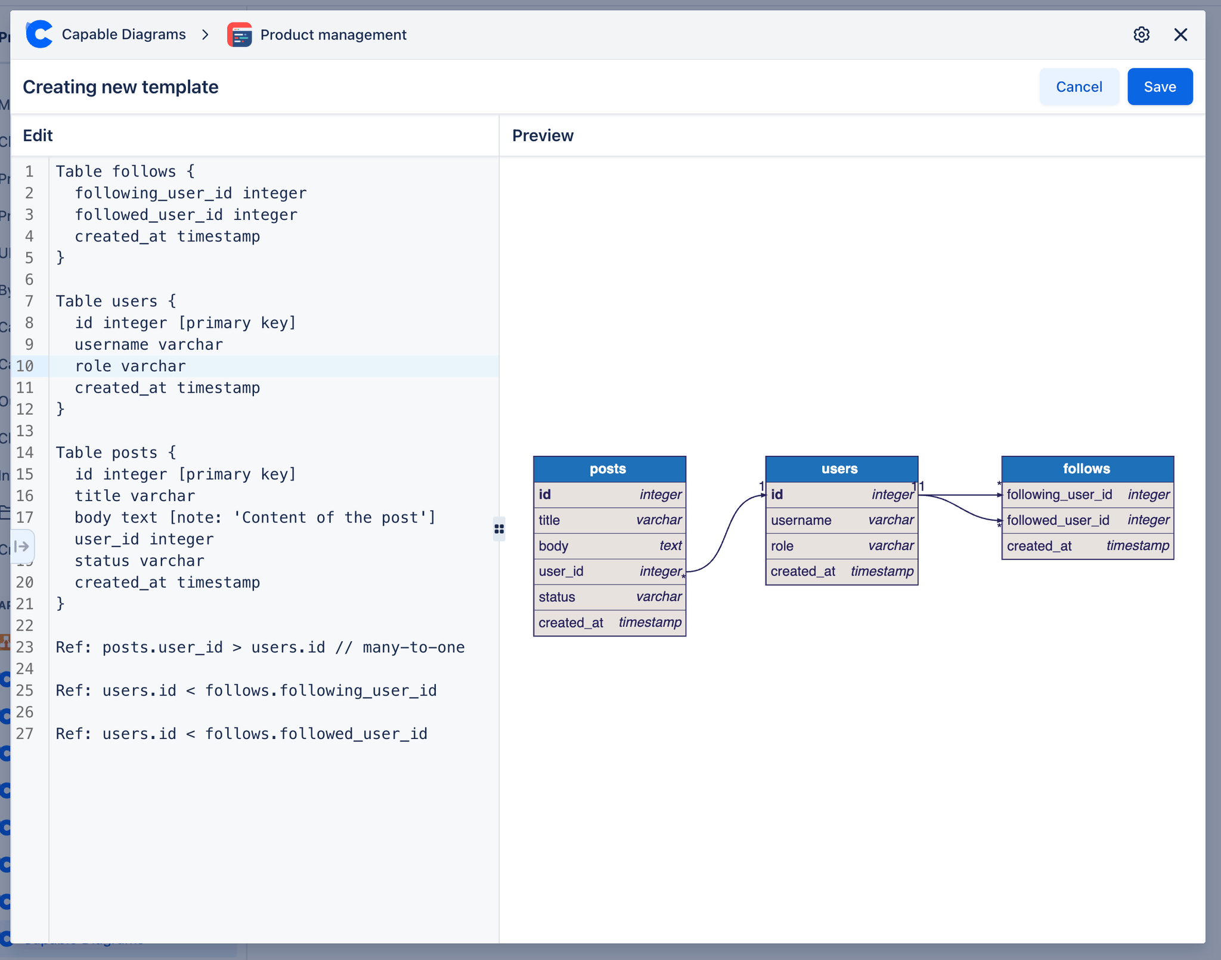
Task: Click the Capable Diagrams logo icon
Action: coord(40,35)
